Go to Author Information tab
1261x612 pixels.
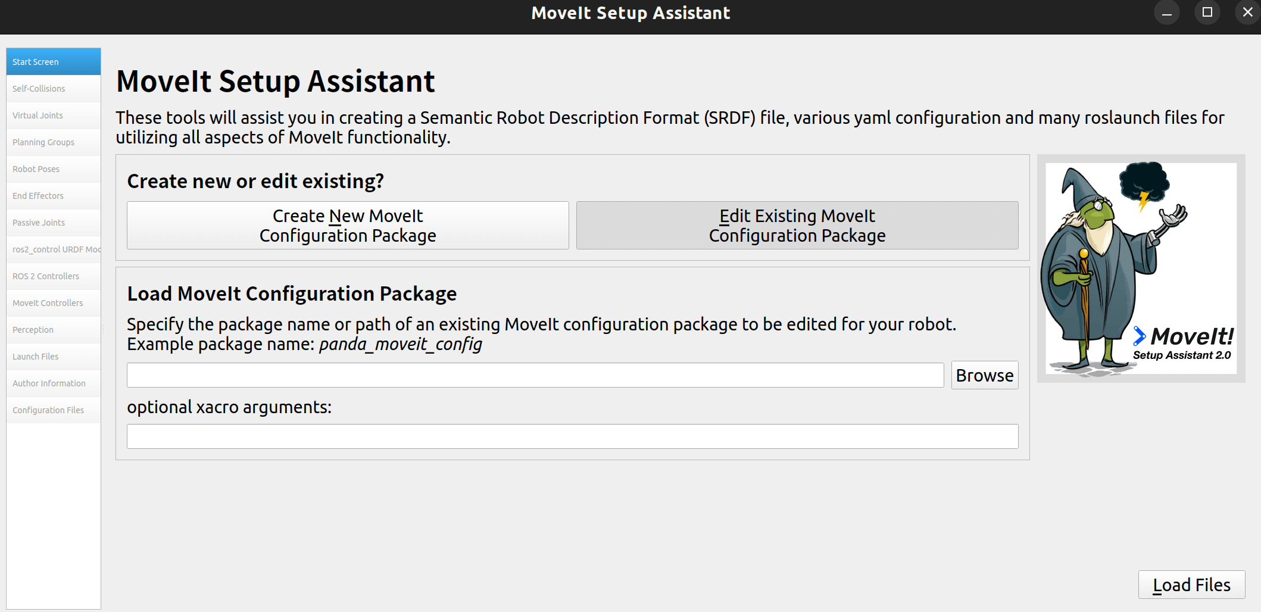pos(53,383)
